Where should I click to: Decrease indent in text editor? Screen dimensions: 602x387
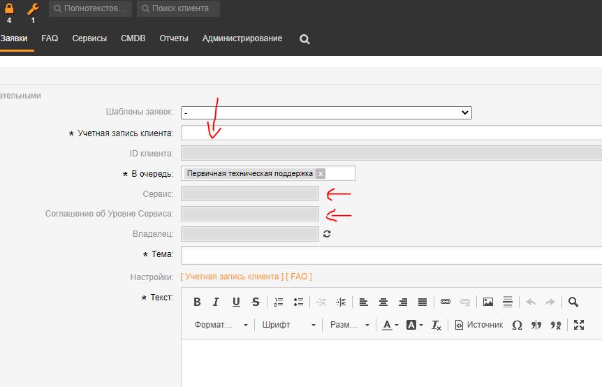(x=321, y=302)
